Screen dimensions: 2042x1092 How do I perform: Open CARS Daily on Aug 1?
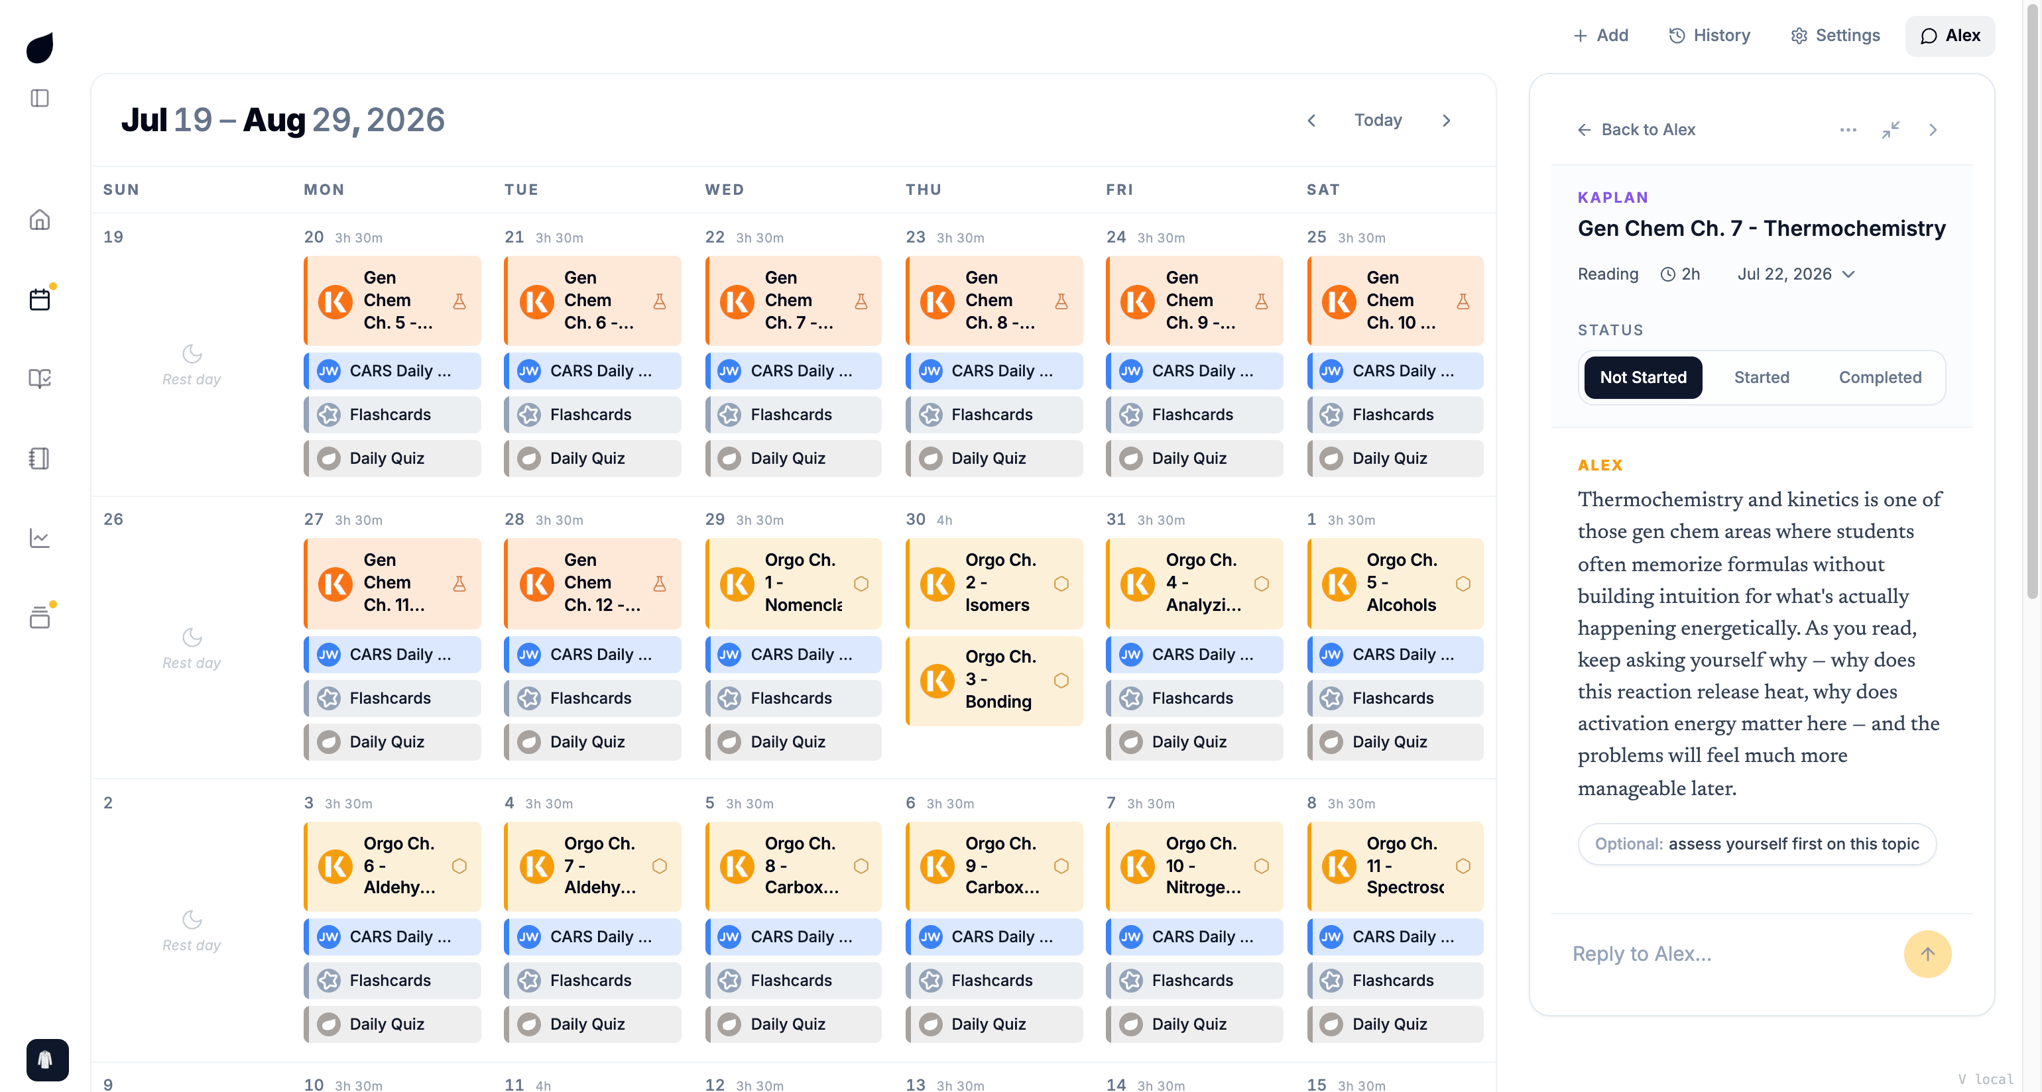point(1395,655)
